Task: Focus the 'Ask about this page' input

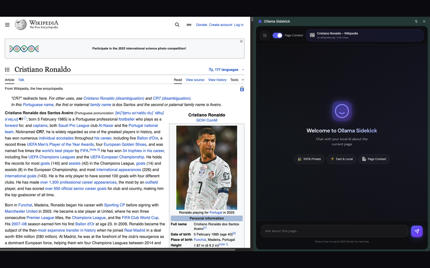Action: [x=335, y=231]
